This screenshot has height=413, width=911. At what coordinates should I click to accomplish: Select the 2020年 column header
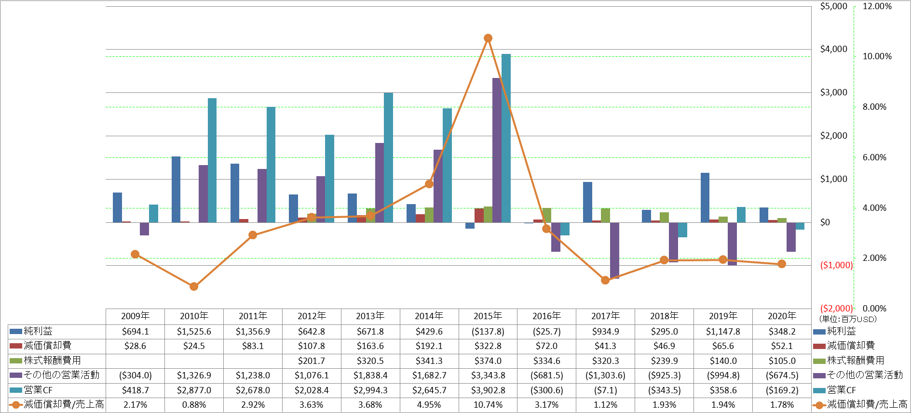tap(782, 316)
